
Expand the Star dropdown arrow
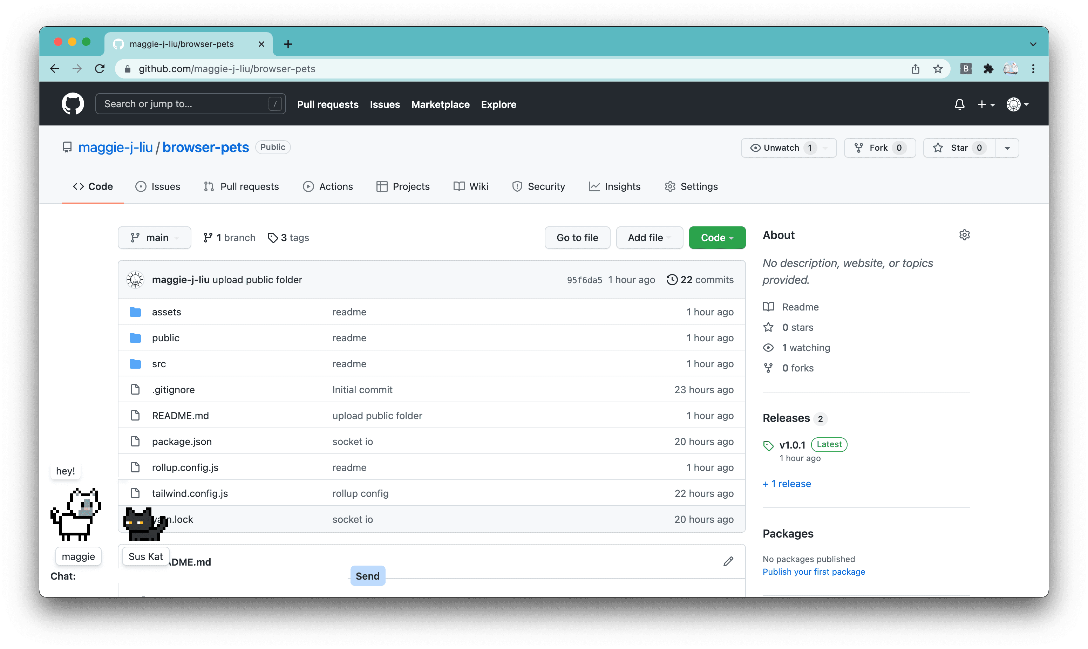1008,148
